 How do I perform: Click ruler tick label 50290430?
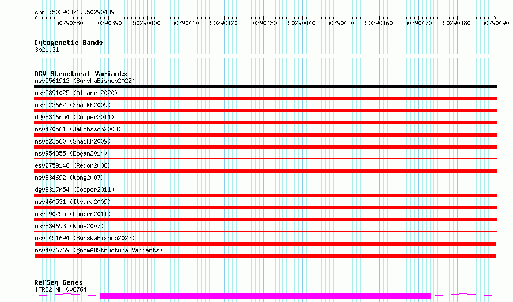pyautogui.click(x=263, y=23)
